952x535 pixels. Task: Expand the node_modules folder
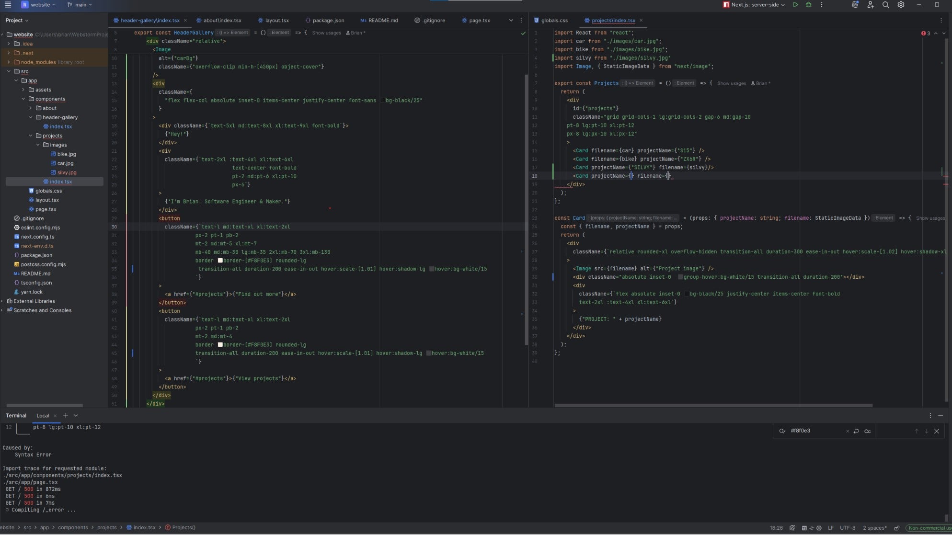pos(9,62)
